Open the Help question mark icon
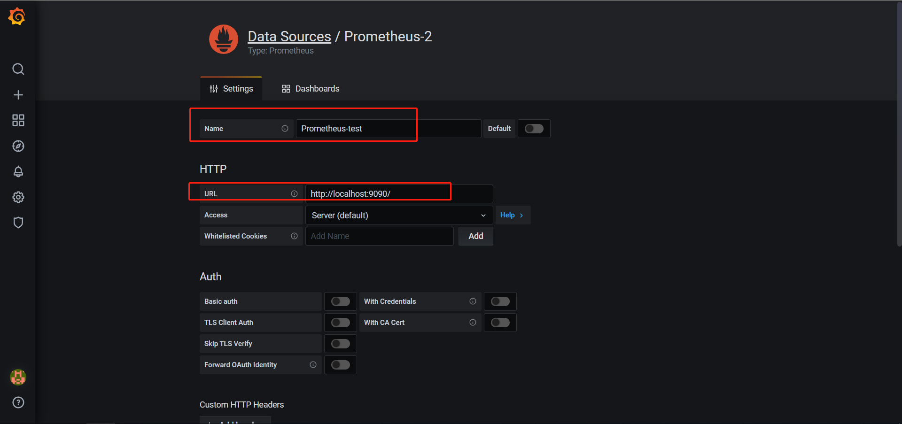Viewport: 902px width, 424px height. 18,402
